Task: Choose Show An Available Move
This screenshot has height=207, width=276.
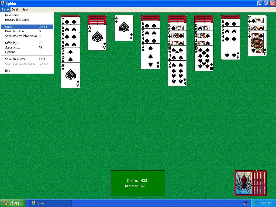Action: (27, 36)
